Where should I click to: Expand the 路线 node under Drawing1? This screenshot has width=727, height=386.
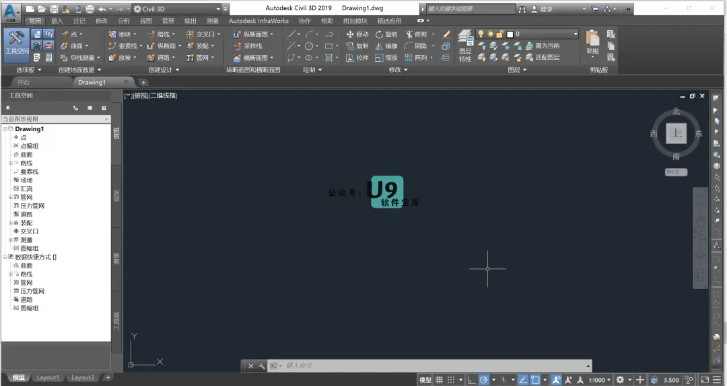(11, 163)
